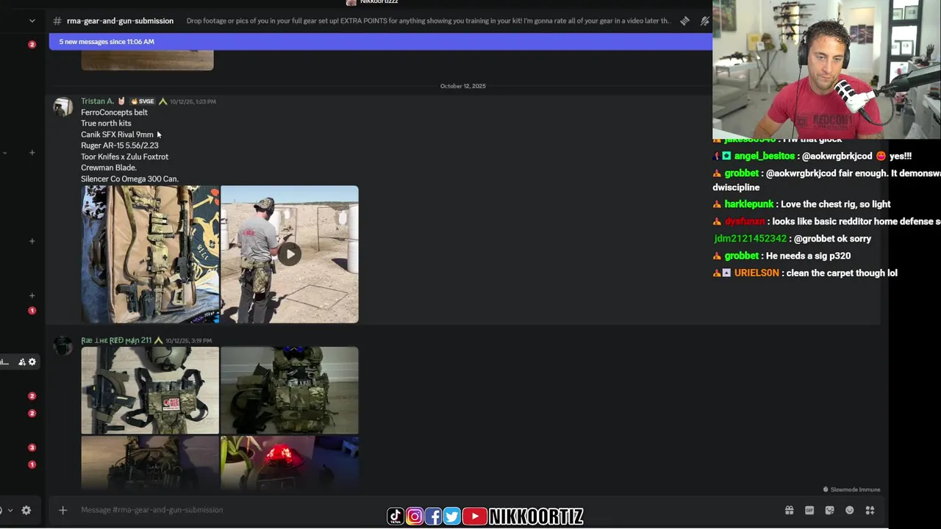
Task: Click jdm2121452342 username in stream chat
Action: 750,239
